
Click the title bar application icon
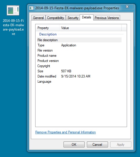coord(31,8)
